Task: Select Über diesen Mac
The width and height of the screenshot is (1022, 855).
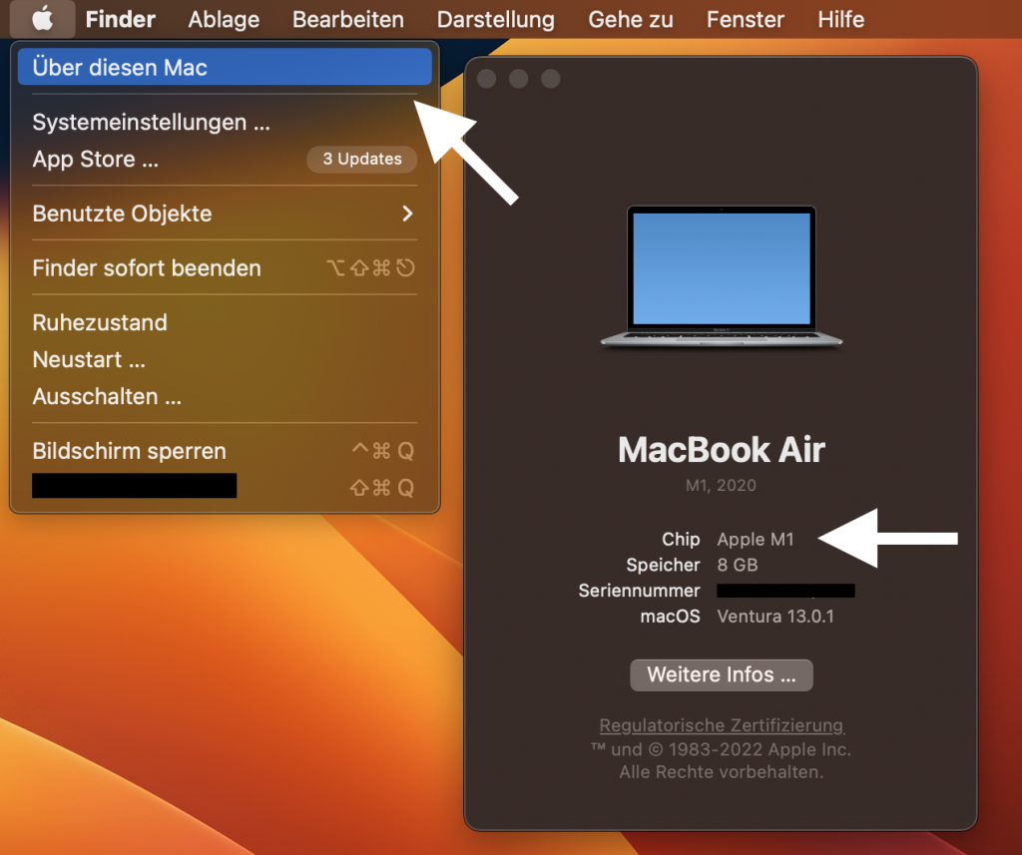Action: click(225, 67)
